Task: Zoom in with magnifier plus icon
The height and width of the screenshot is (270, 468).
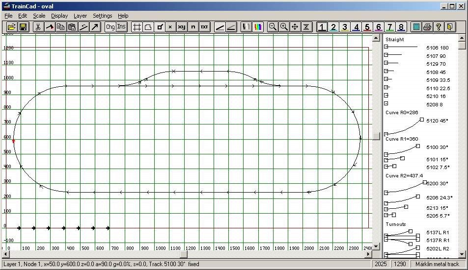Action: pos(284,27)
